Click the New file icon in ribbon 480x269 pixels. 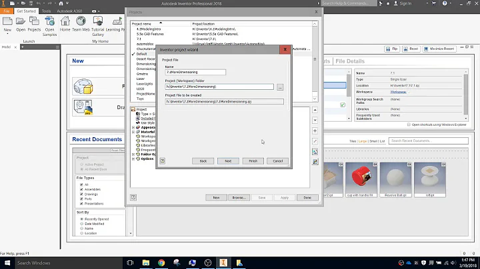click(x=7, y=21)
